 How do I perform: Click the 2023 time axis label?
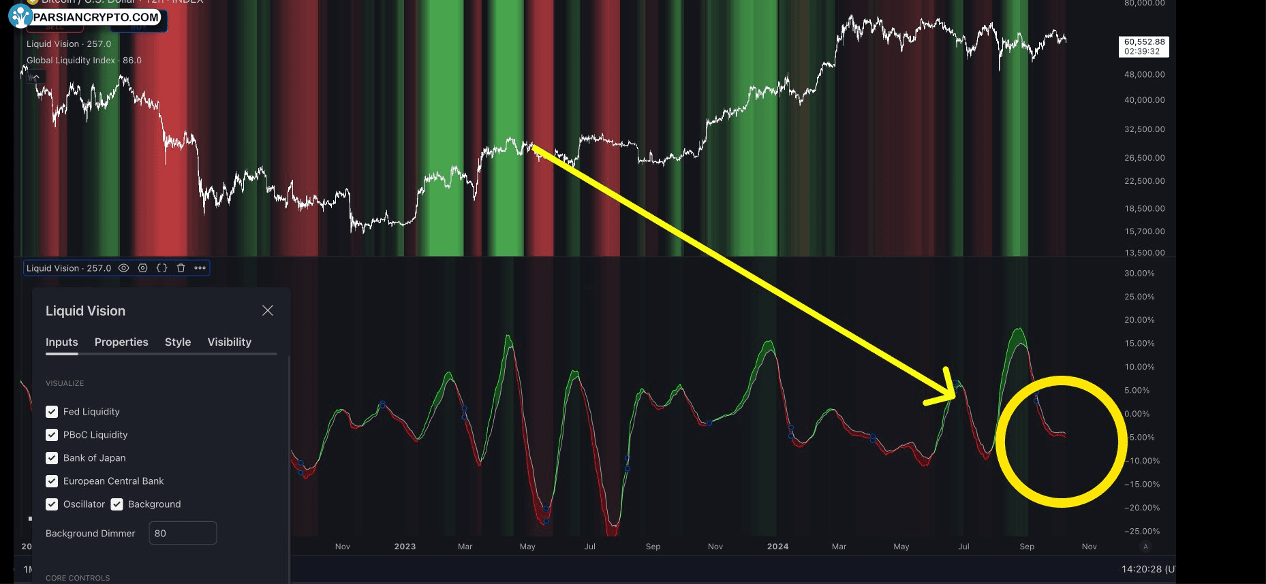[x=405, y=547]
